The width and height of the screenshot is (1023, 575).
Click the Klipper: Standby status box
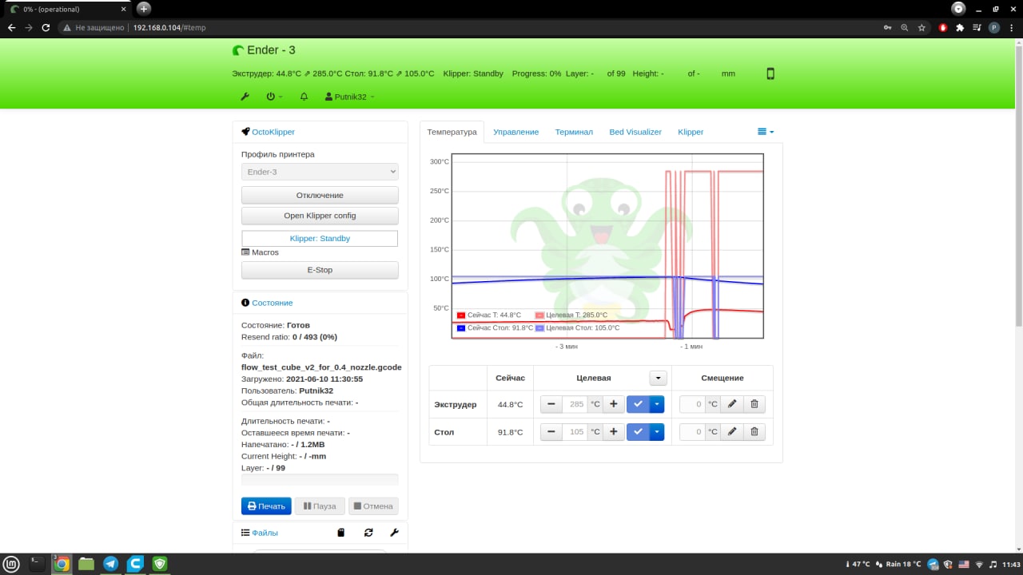point(320,238)
